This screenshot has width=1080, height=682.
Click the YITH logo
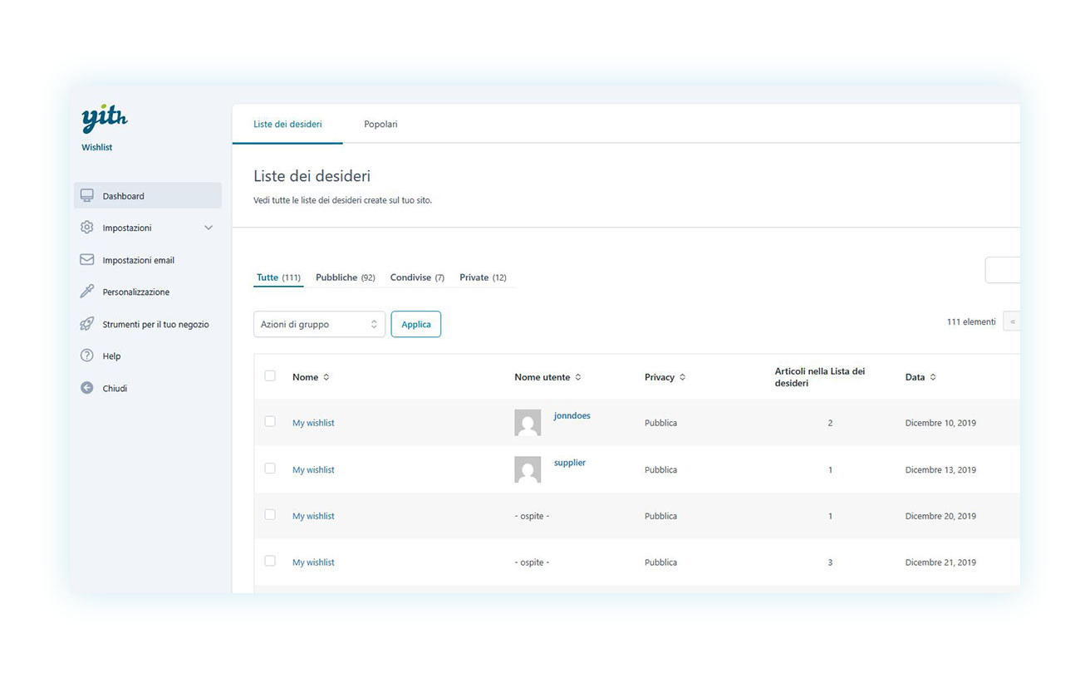coord(105,119)
